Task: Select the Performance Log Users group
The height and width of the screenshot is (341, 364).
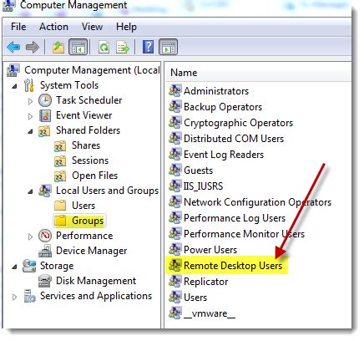Action: pyautogui.click(x=235, y=218)
